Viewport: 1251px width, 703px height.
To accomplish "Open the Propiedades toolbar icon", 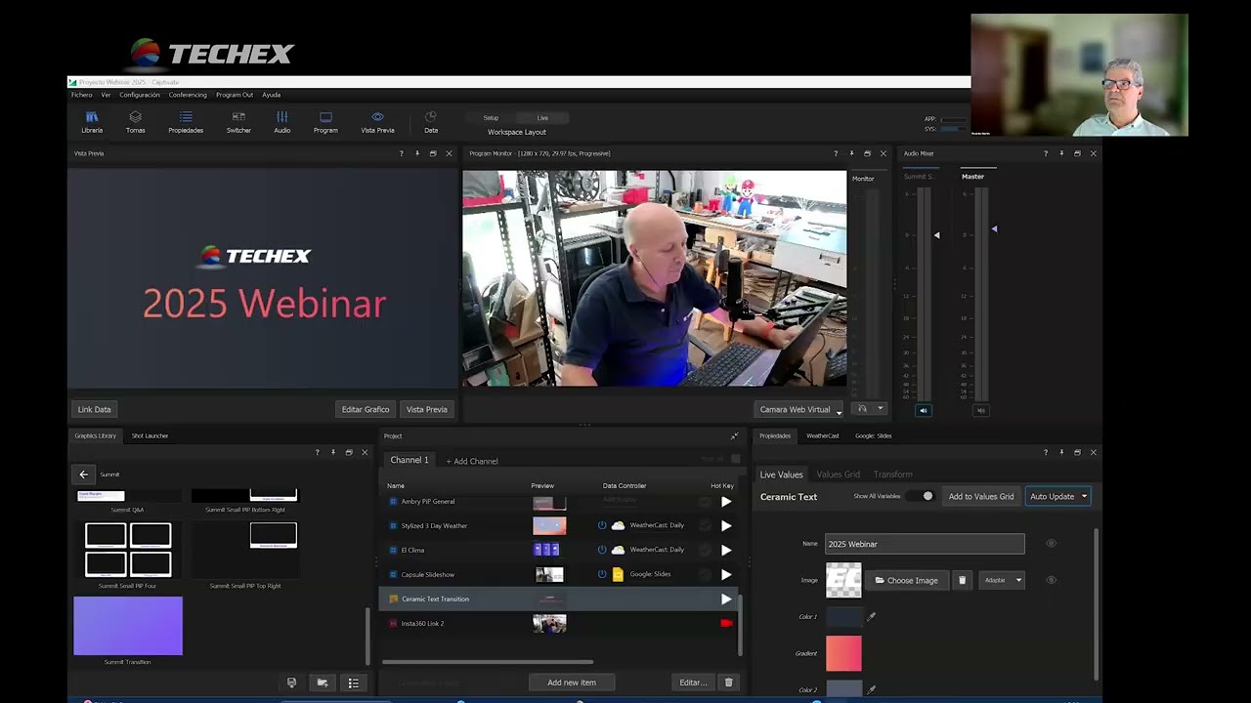I will (186, 122).
